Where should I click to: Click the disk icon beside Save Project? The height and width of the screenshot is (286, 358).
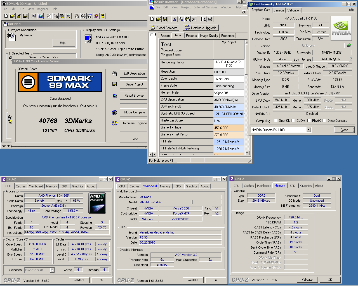point(114,84)
